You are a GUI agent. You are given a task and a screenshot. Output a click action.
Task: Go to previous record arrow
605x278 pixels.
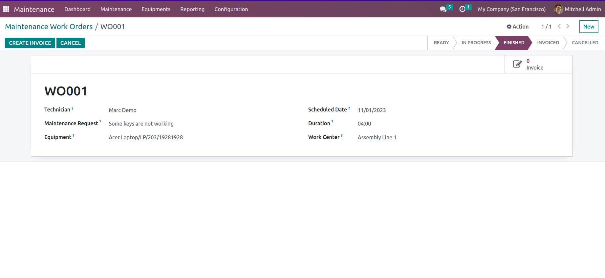point(559,26)
